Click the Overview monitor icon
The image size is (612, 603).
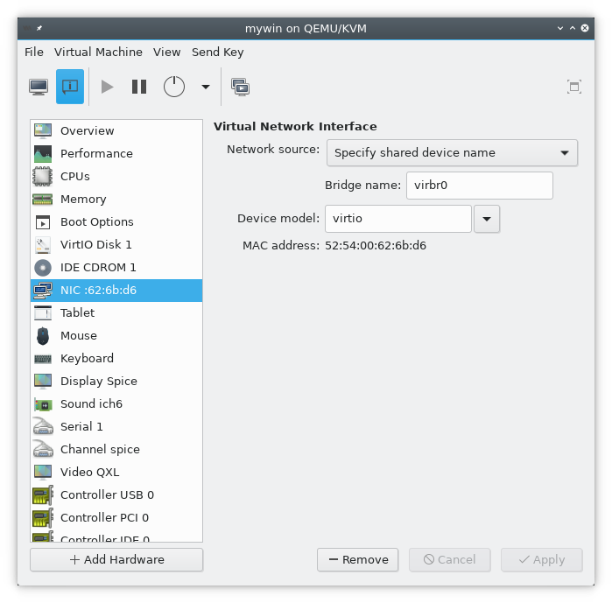43,131
